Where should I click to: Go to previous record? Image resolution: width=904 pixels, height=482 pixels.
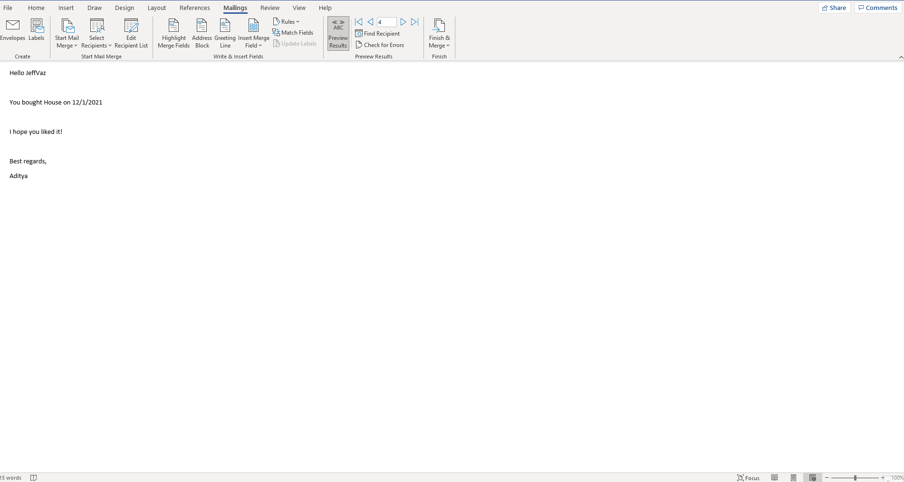coord(370,22)
